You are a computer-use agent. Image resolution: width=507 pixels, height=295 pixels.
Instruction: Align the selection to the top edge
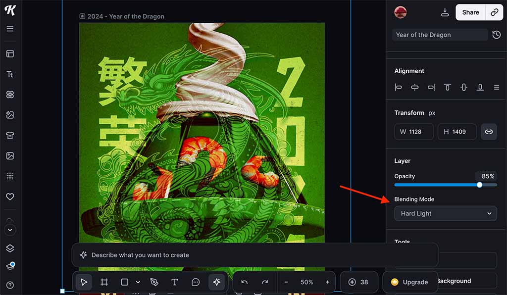click(447, 87)
